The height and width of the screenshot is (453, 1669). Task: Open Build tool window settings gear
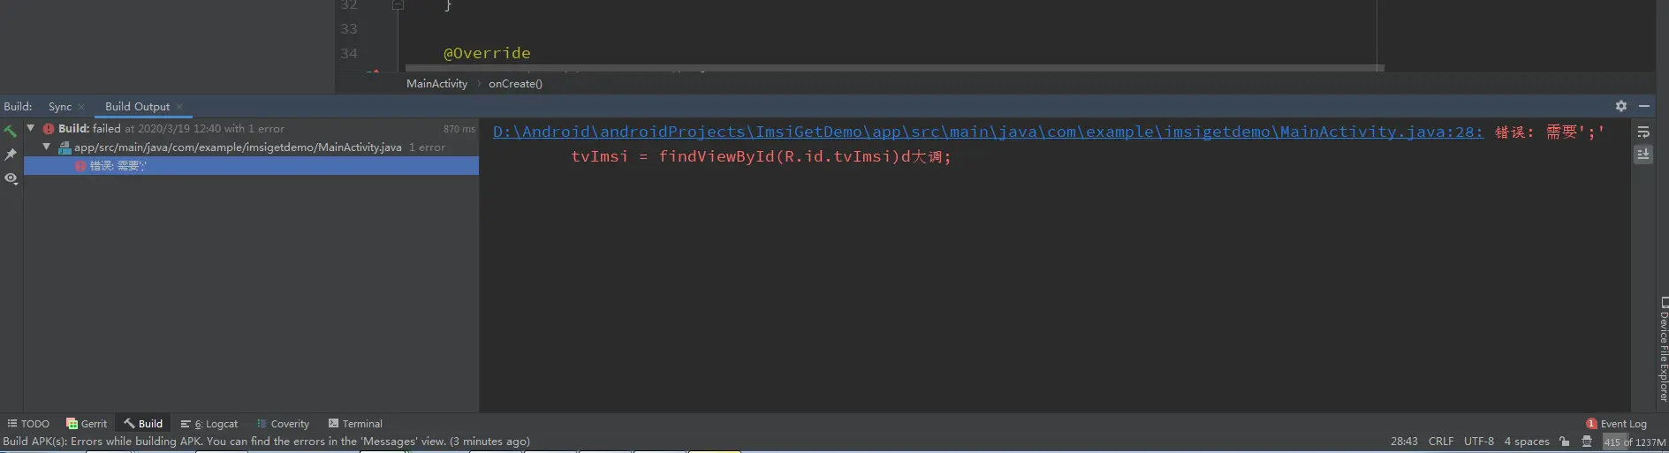click(x=1621, y=106)
